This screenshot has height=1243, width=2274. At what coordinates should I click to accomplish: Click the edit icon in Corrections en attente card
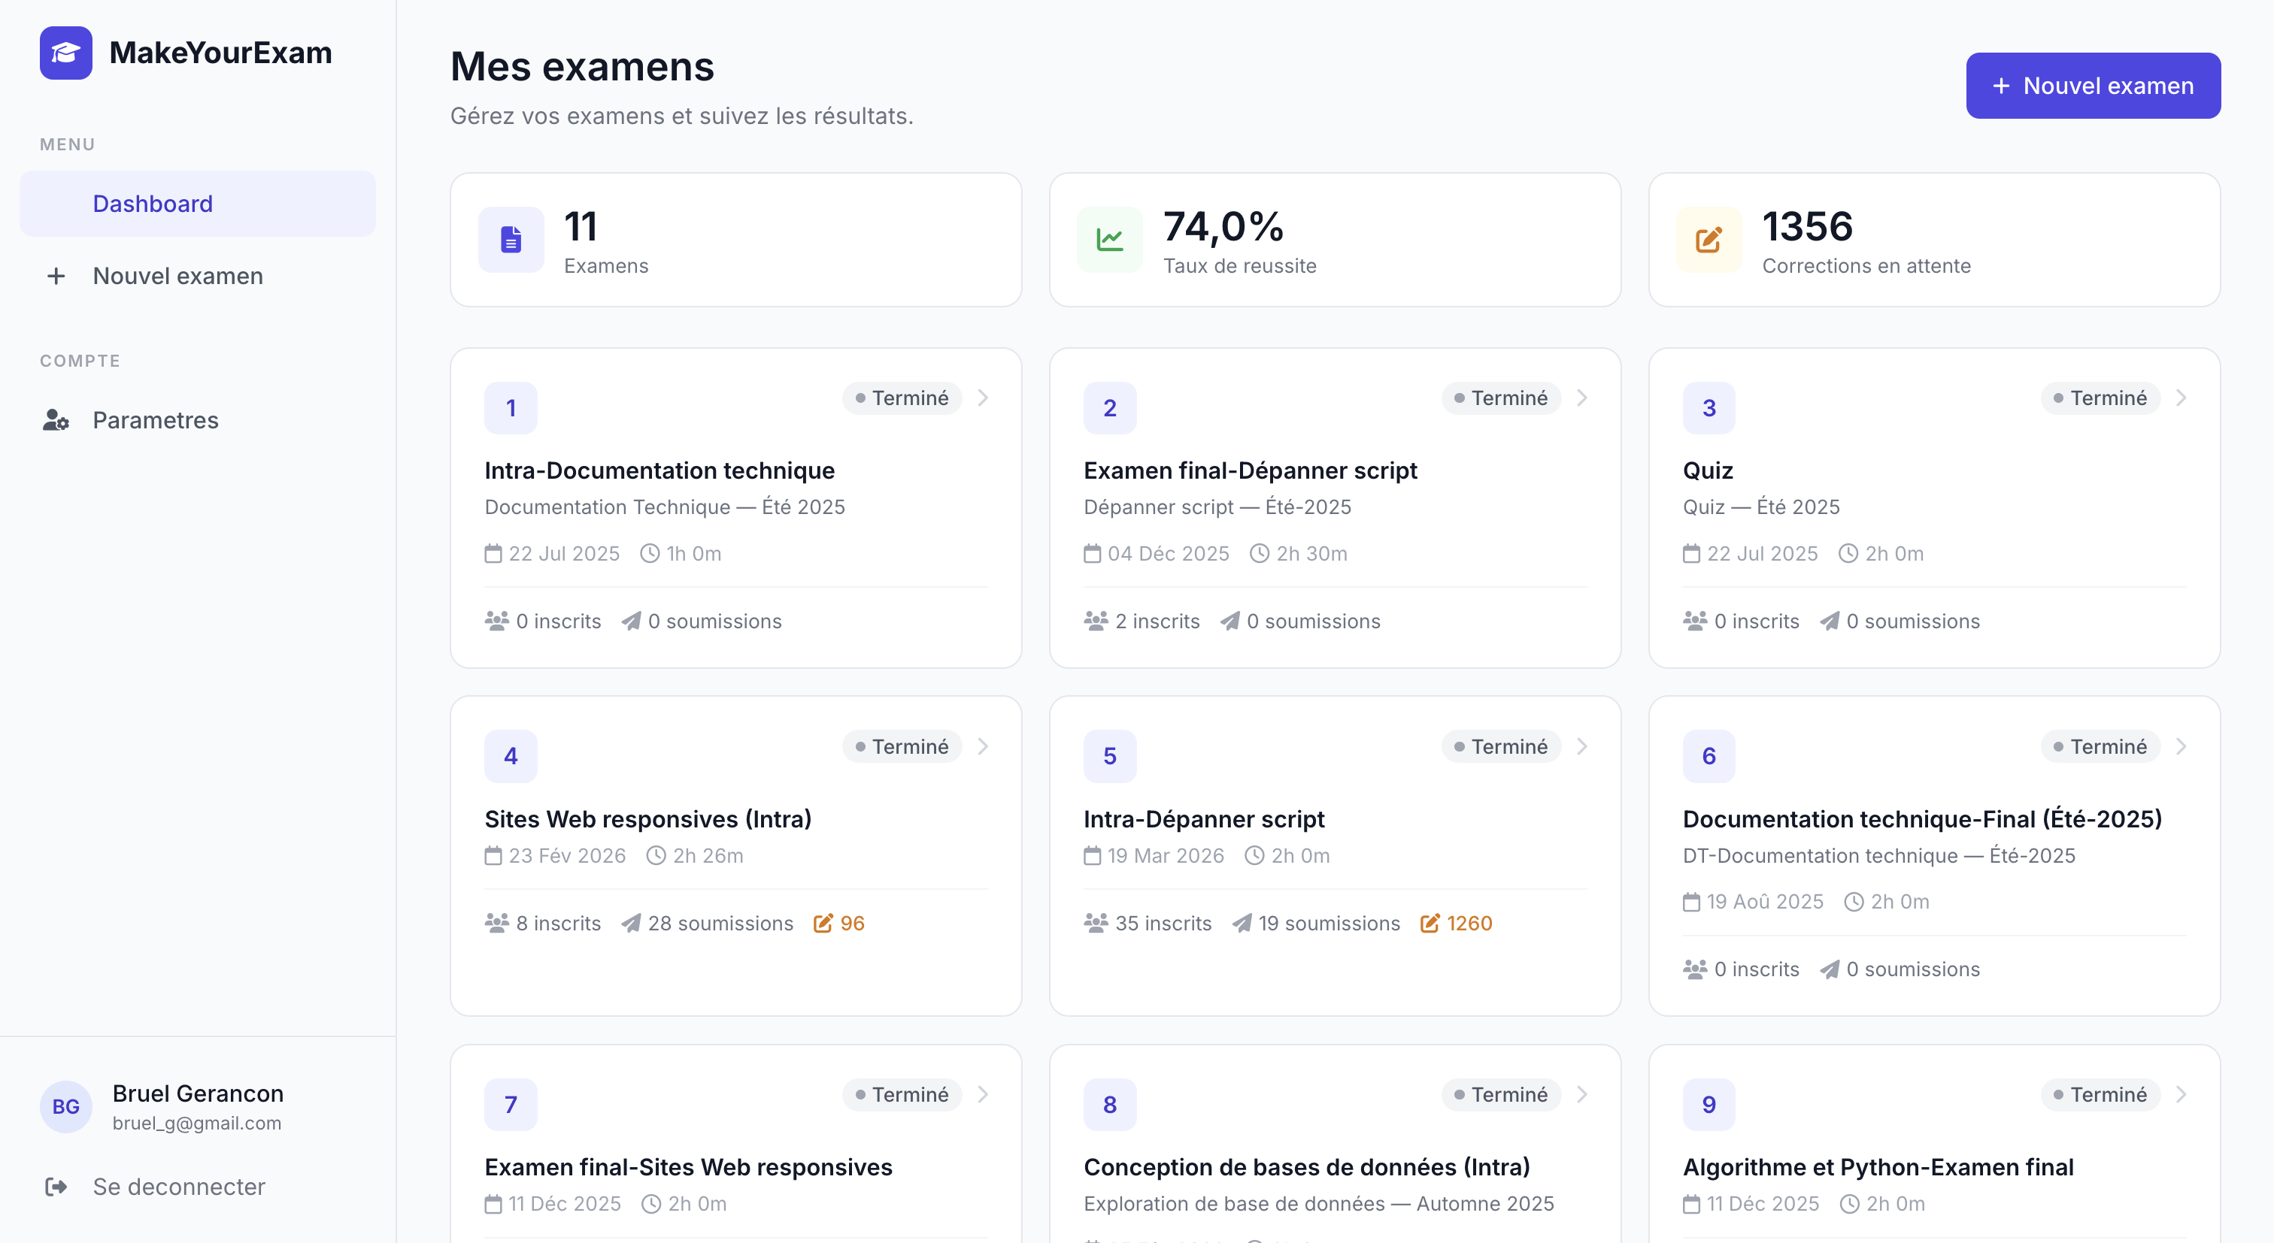pos(1709,240)
